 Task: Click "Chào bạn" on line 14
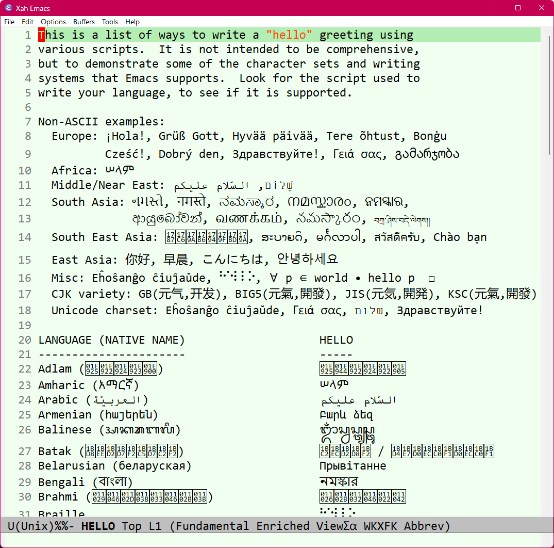(x=460, y=237)
